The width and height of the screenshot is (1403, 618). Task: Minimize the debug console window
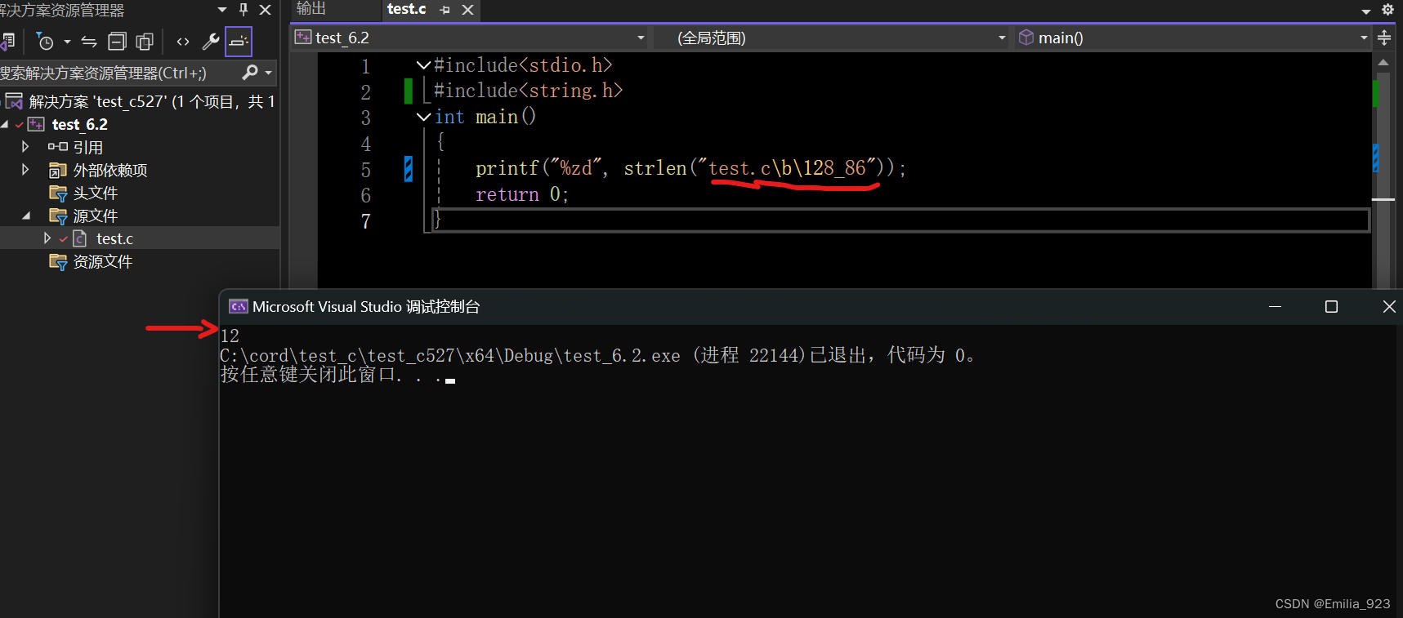click(1275, 307)
